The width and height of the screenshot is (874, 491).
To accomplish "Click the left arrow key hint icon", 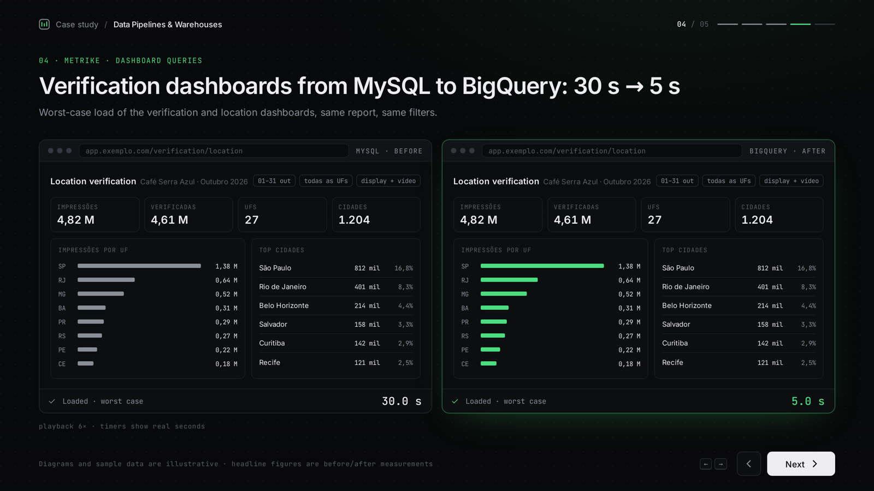I will [x=706, y=464].
